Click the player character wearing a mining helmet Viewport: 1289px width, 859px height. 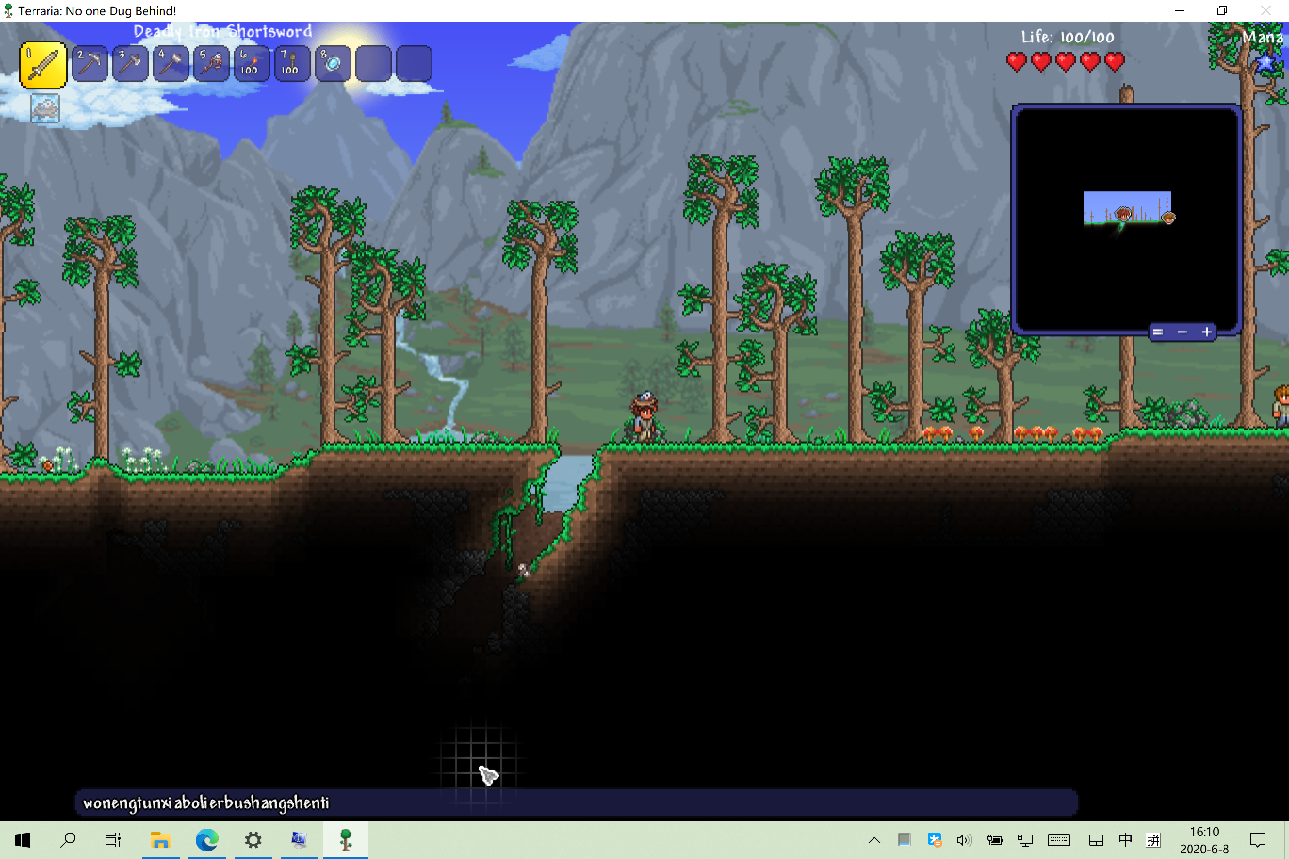click(644, 416)
